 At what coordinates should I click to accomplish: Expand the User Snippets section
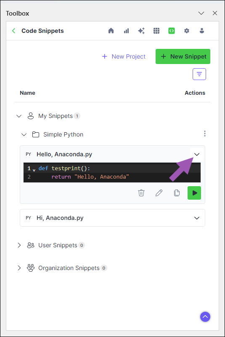click(x=19, y=245)
